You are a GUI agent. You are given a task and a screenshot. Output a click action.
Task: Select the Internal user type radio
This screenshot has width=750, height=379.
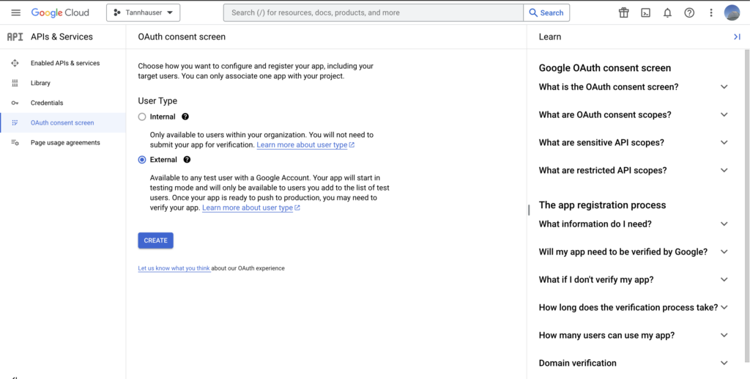point(141,117)
